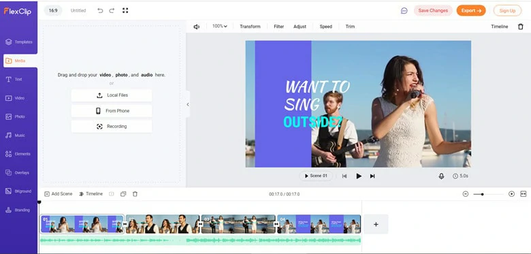Click the undo arrow icon

point(100,10)
